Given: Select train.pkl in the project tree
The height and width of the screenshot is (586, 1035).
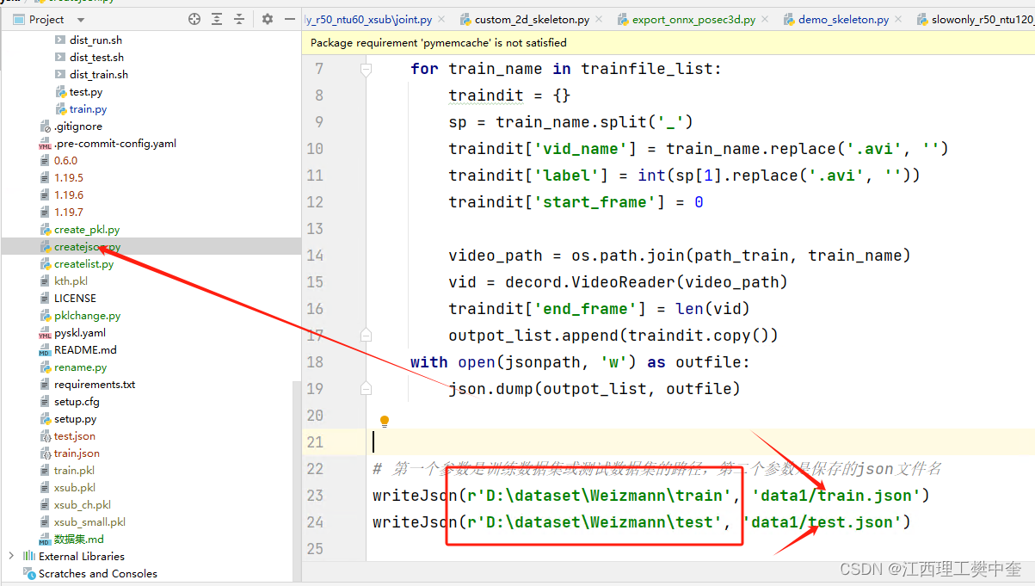Looking at the screenshot, I should click(x=74, y=471).
